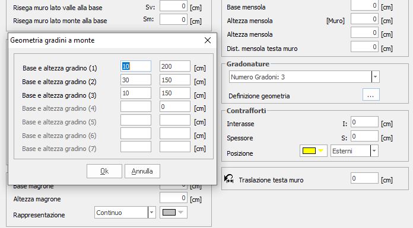The height and width of the screenshot is (228, 413).
Task: Close the Geometria gradini a monte dialog
Action: pos(208,40)
